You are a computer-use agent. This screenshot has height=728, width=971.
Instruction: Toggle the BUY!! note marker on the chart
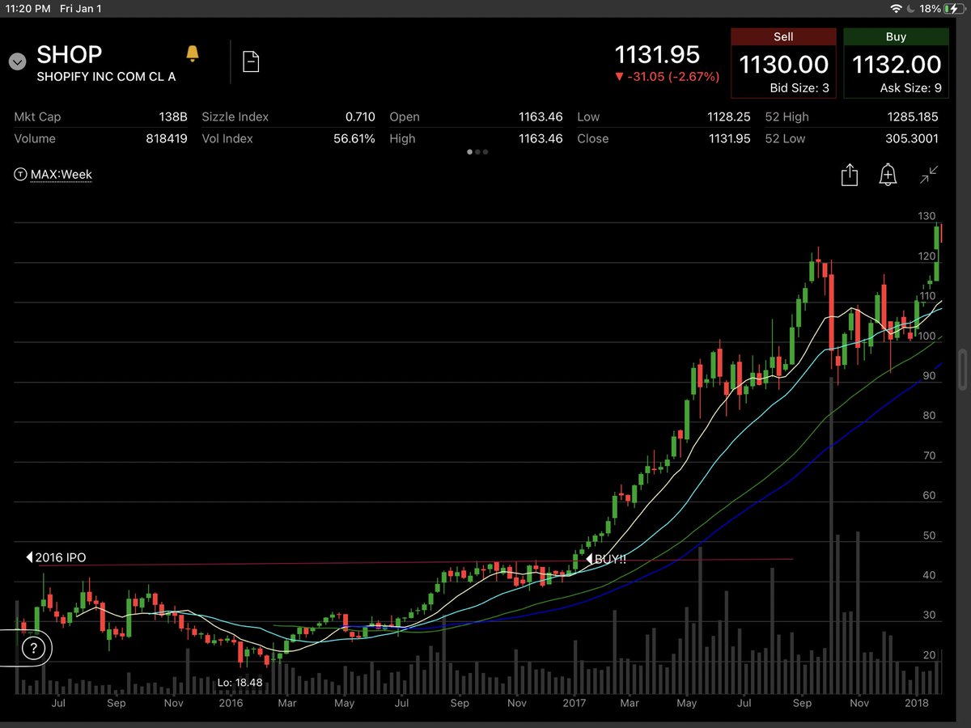(x=607, y=559)
